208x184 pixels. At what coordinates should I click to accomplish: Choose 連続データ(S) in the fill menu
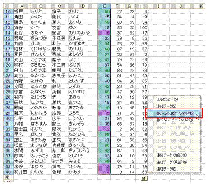166,106
